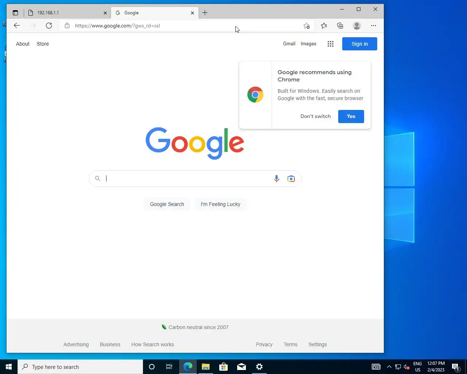Click the Chrome logo in popup
The image size is (467, 374).
[255, 95]
